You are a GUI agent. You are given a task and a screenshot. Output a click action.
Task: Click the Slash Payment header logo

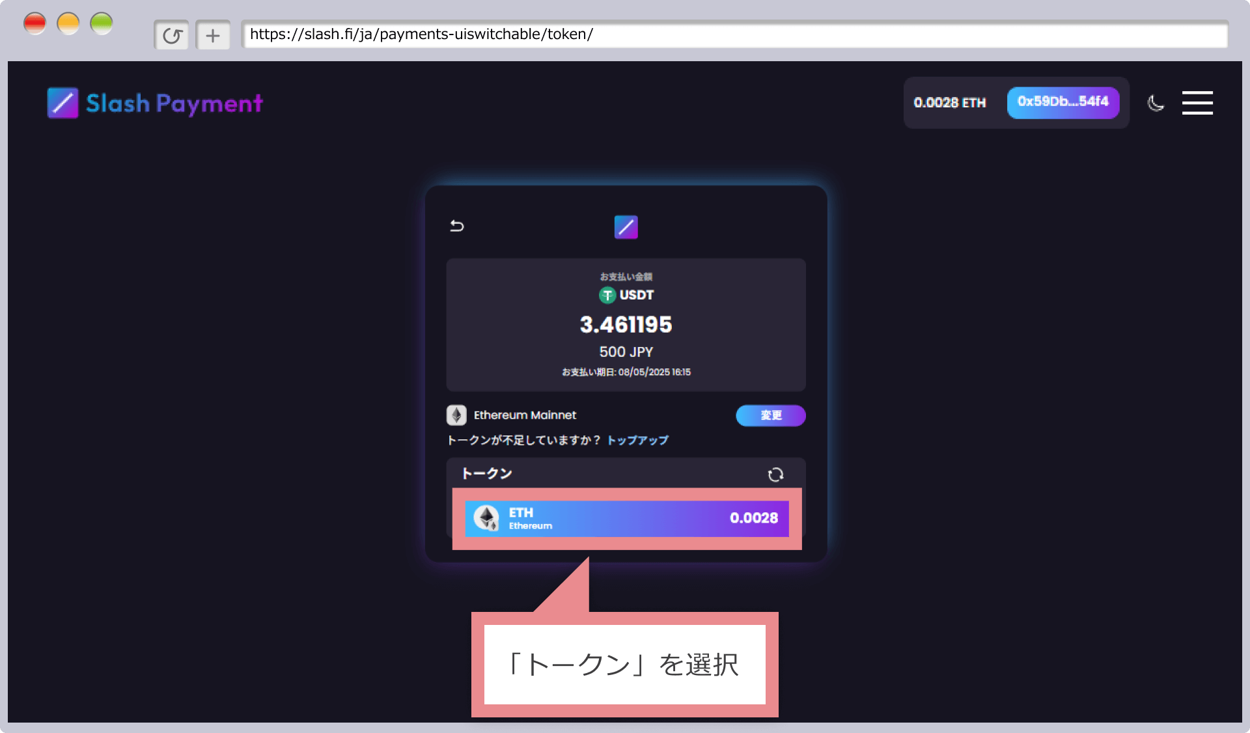click(155, 103)
